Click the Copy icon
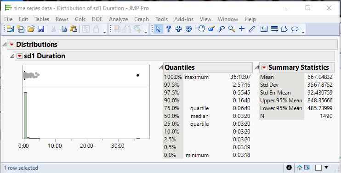The image size is (341, 173). pos(63,29)
